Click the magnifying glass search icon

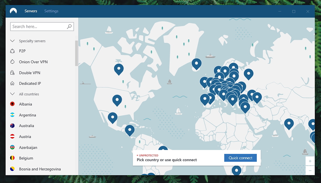tap(69, 26)
